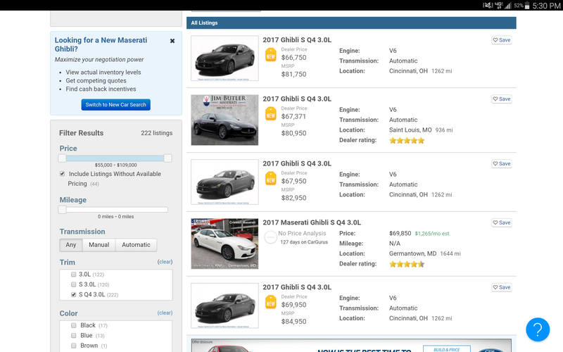This screenshot has height=352, width=563.
Task: Click the 222 listings count text
Action: 156,133
